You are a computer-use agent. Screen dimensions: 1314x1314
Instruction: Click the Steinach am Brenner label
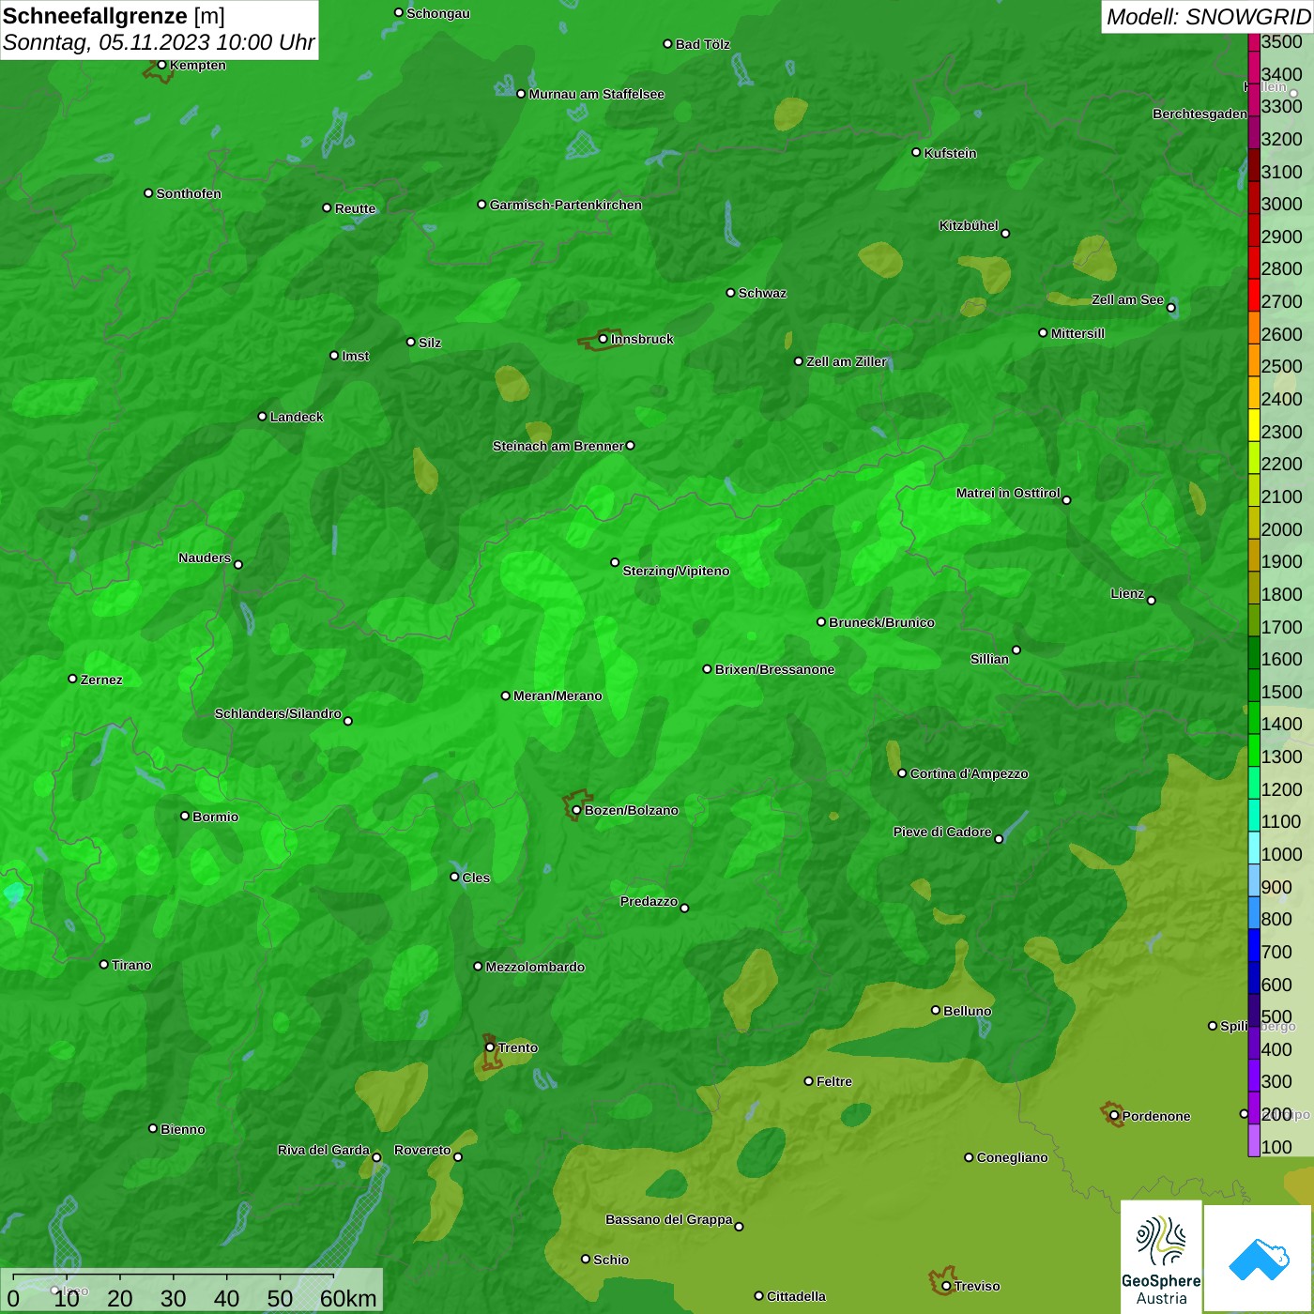(558, 446)
